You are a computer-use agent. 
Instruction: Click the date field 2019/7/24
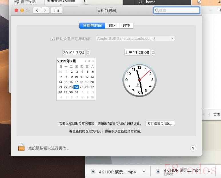[x=74, y=53]
